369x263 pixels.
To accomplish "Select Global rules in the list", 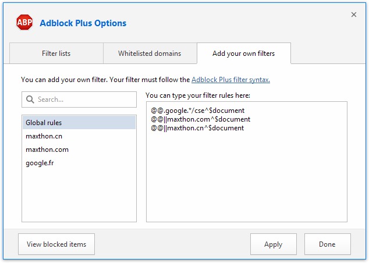I will coord(79,123).
